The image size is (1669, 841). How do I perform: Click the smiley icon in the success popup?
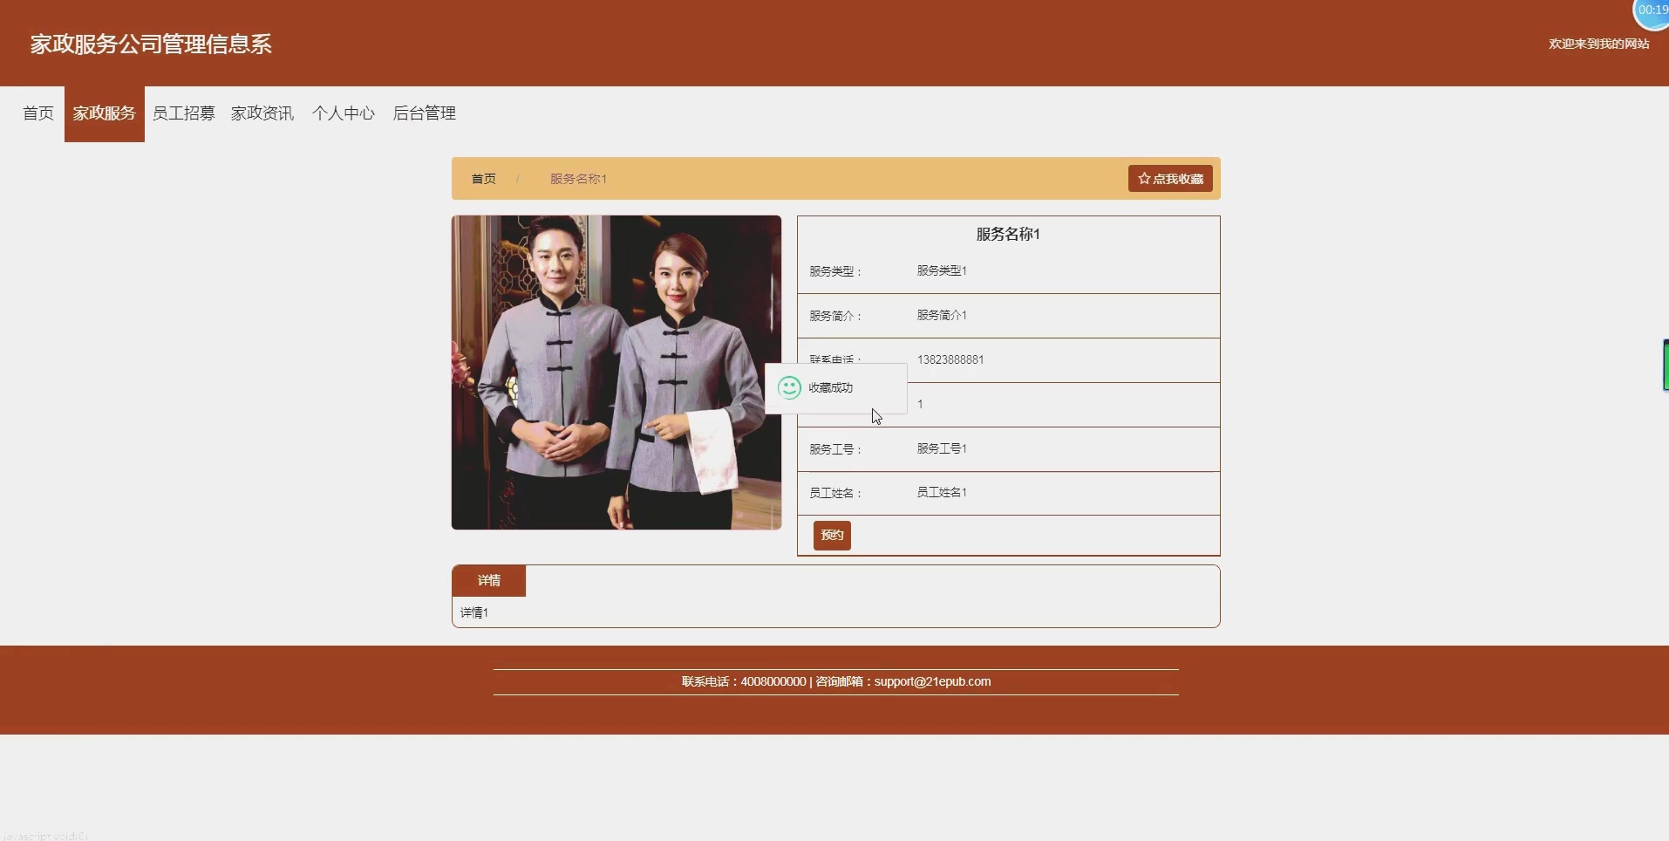tap(788, 387)
